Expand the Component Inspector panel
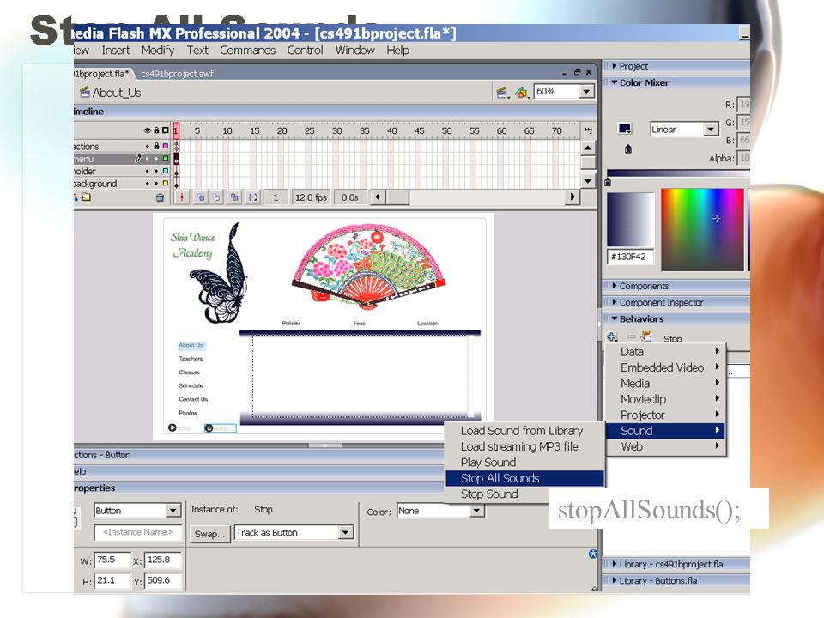Viewport: 824px width, 618px height. [x=615, y=302]
